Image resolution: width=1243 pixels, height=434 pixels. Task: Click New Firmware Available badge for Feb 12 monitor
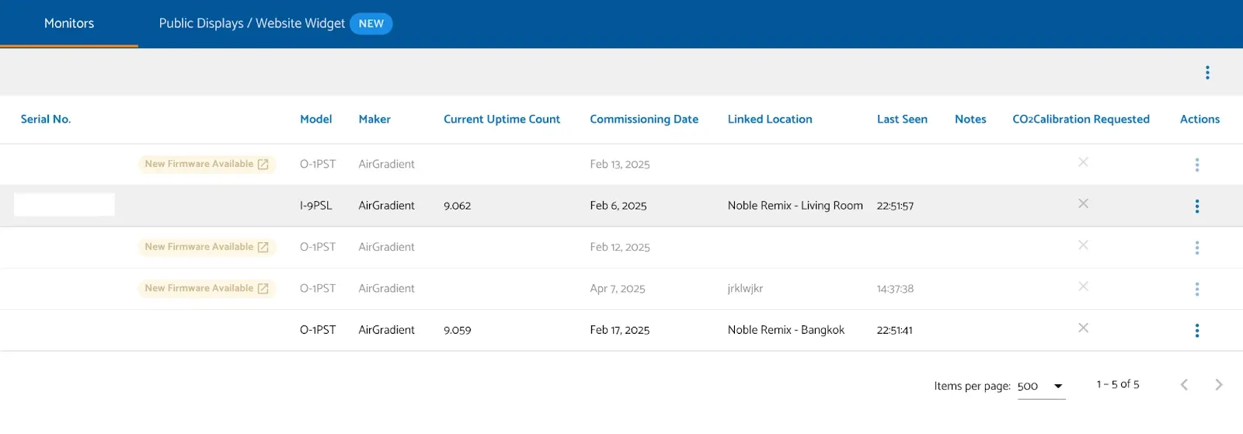tap(207, 247)
